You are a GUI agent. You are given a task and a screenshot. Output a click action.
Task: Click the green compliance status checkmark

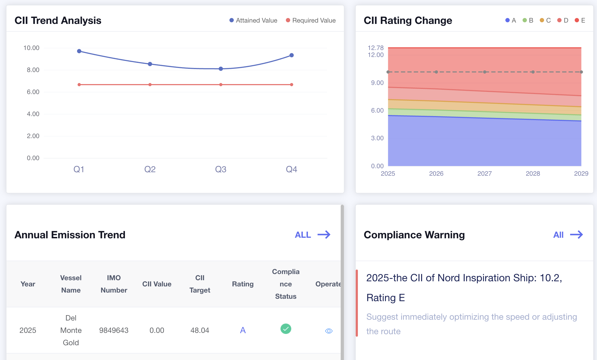286,329
